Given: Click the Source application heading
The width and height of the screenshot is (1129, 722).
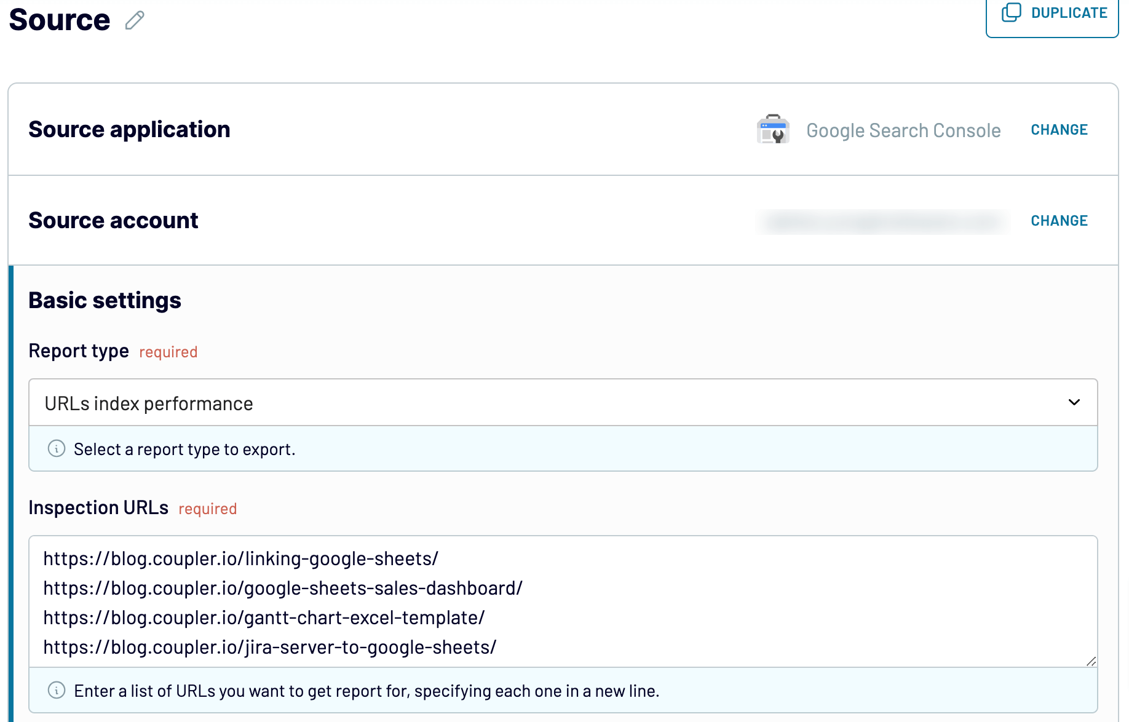Looking at the screenshot, I should tap(129, 129).
